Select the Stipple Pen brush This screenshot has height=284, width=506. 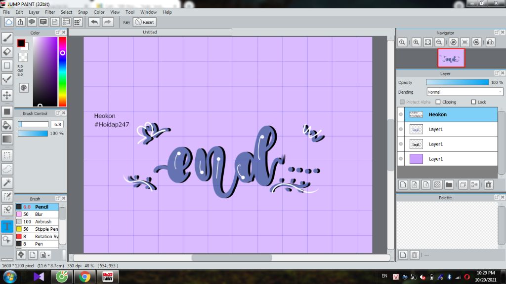point(37,229)
